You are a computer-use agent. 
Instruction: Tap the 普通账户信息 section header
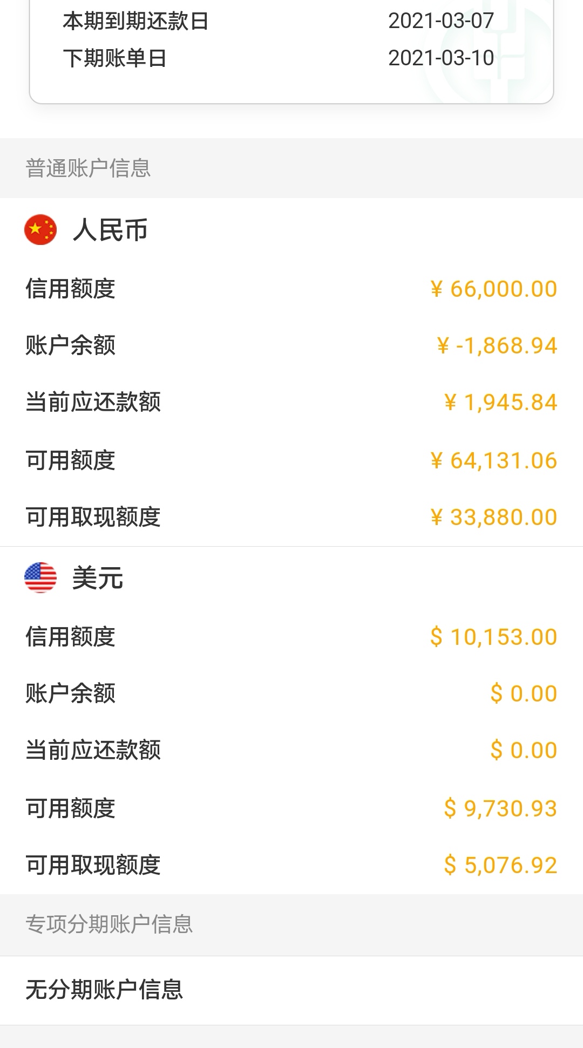pos(291,168)
